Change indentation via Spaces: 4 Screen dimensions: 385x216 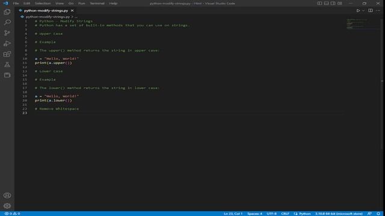click(x=254, y=214)
